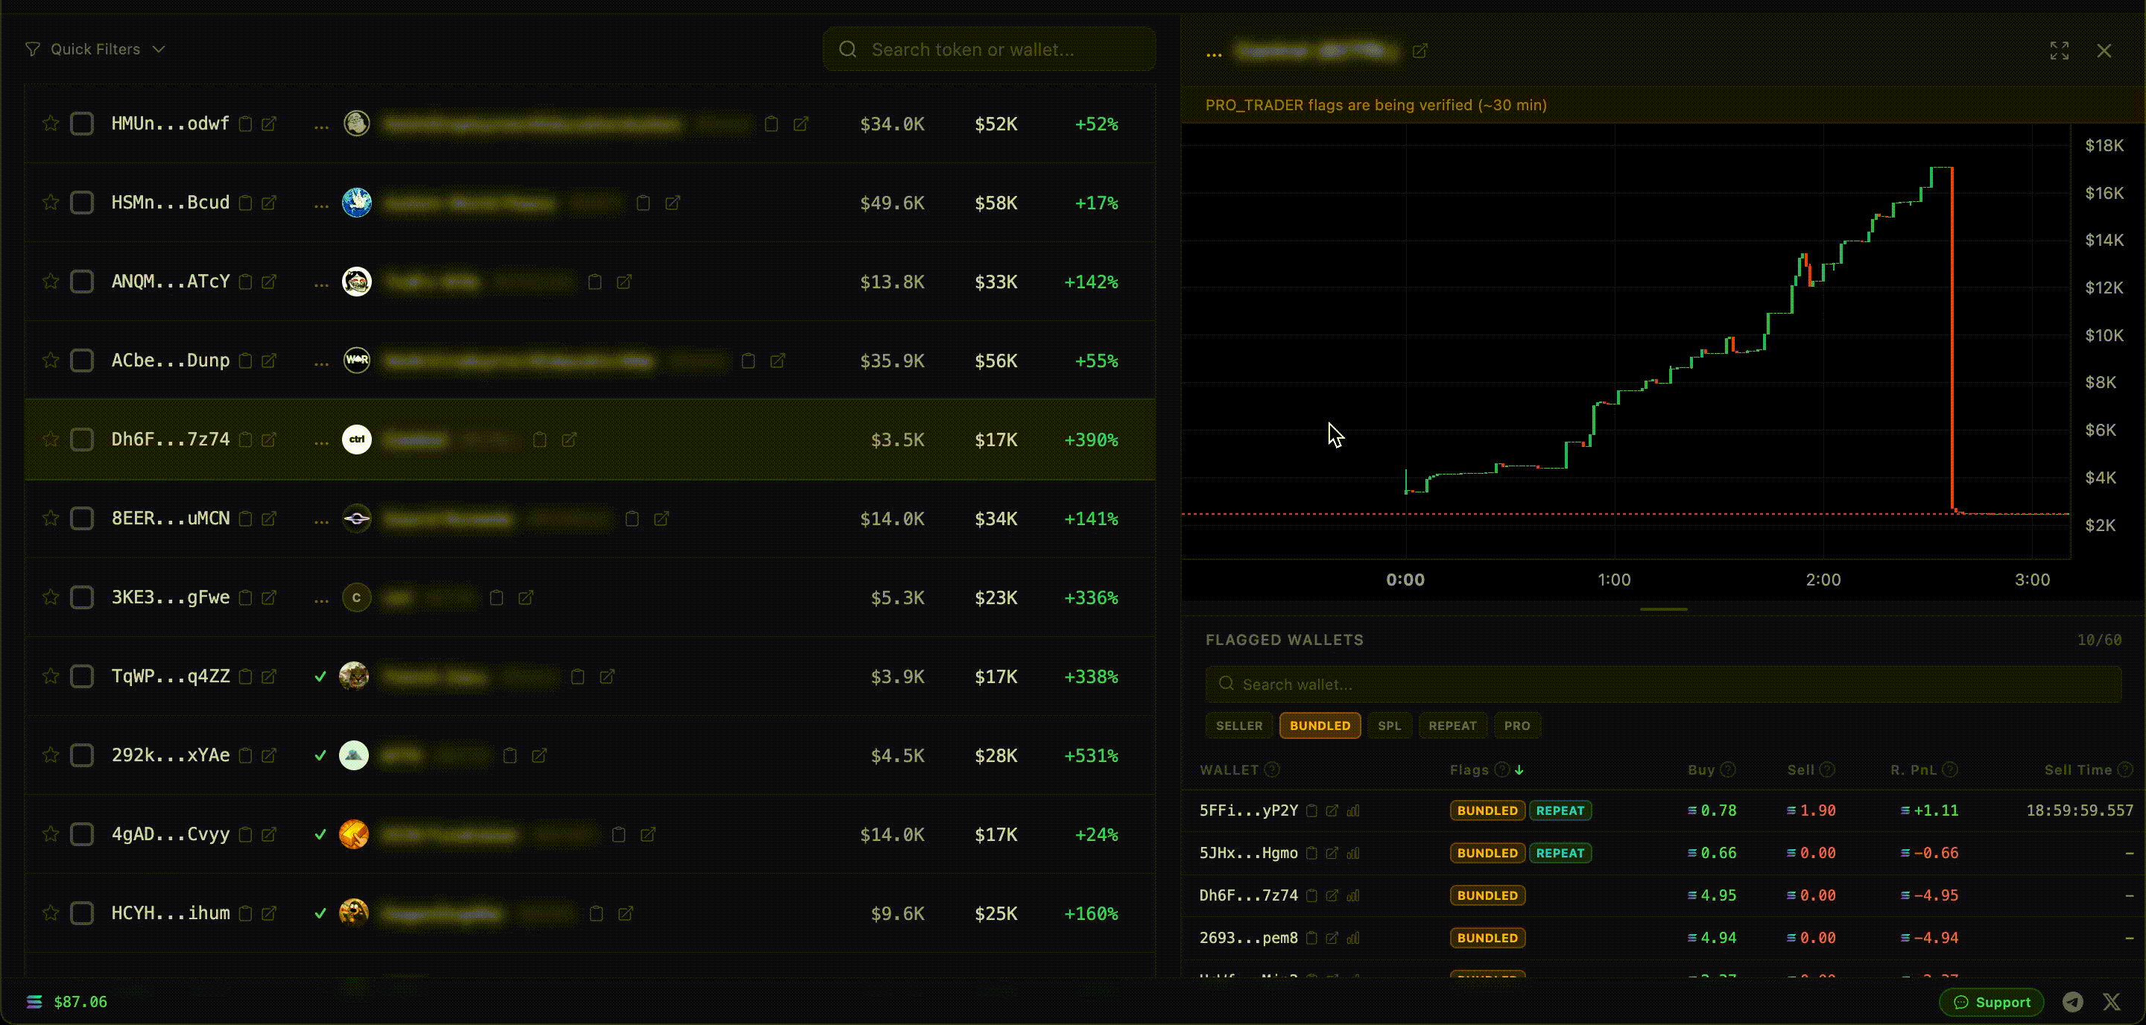Sort flagged wallets by Flags column arrow
2146x1025 pixels.
click(1519, 770)
